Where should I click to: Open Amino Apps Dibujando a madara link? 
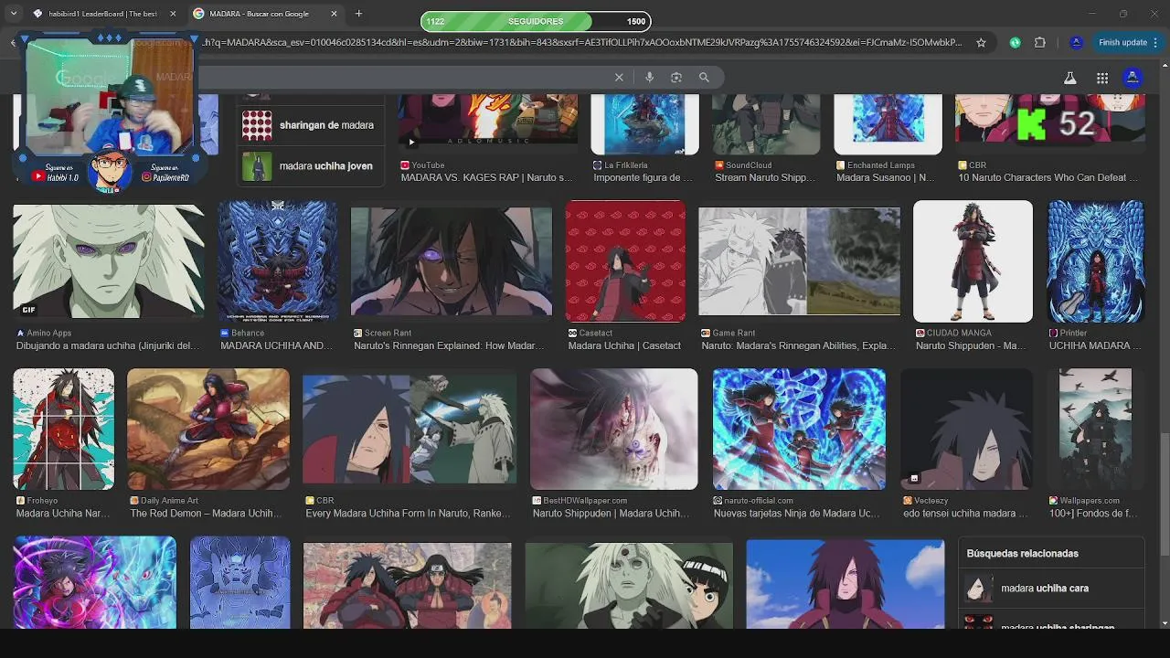(108, 346)
